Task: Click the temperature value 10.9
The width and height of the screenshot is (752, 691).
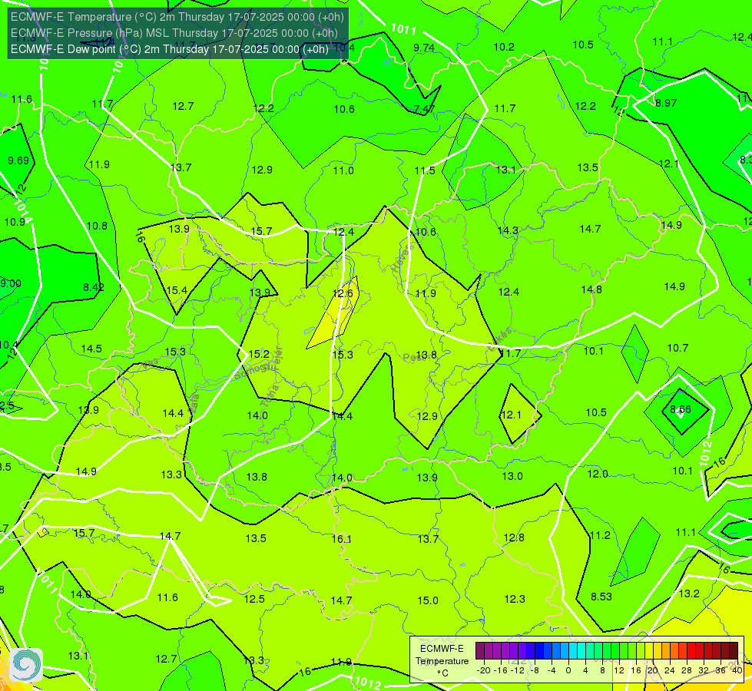Action: click(x=15, y=222)
